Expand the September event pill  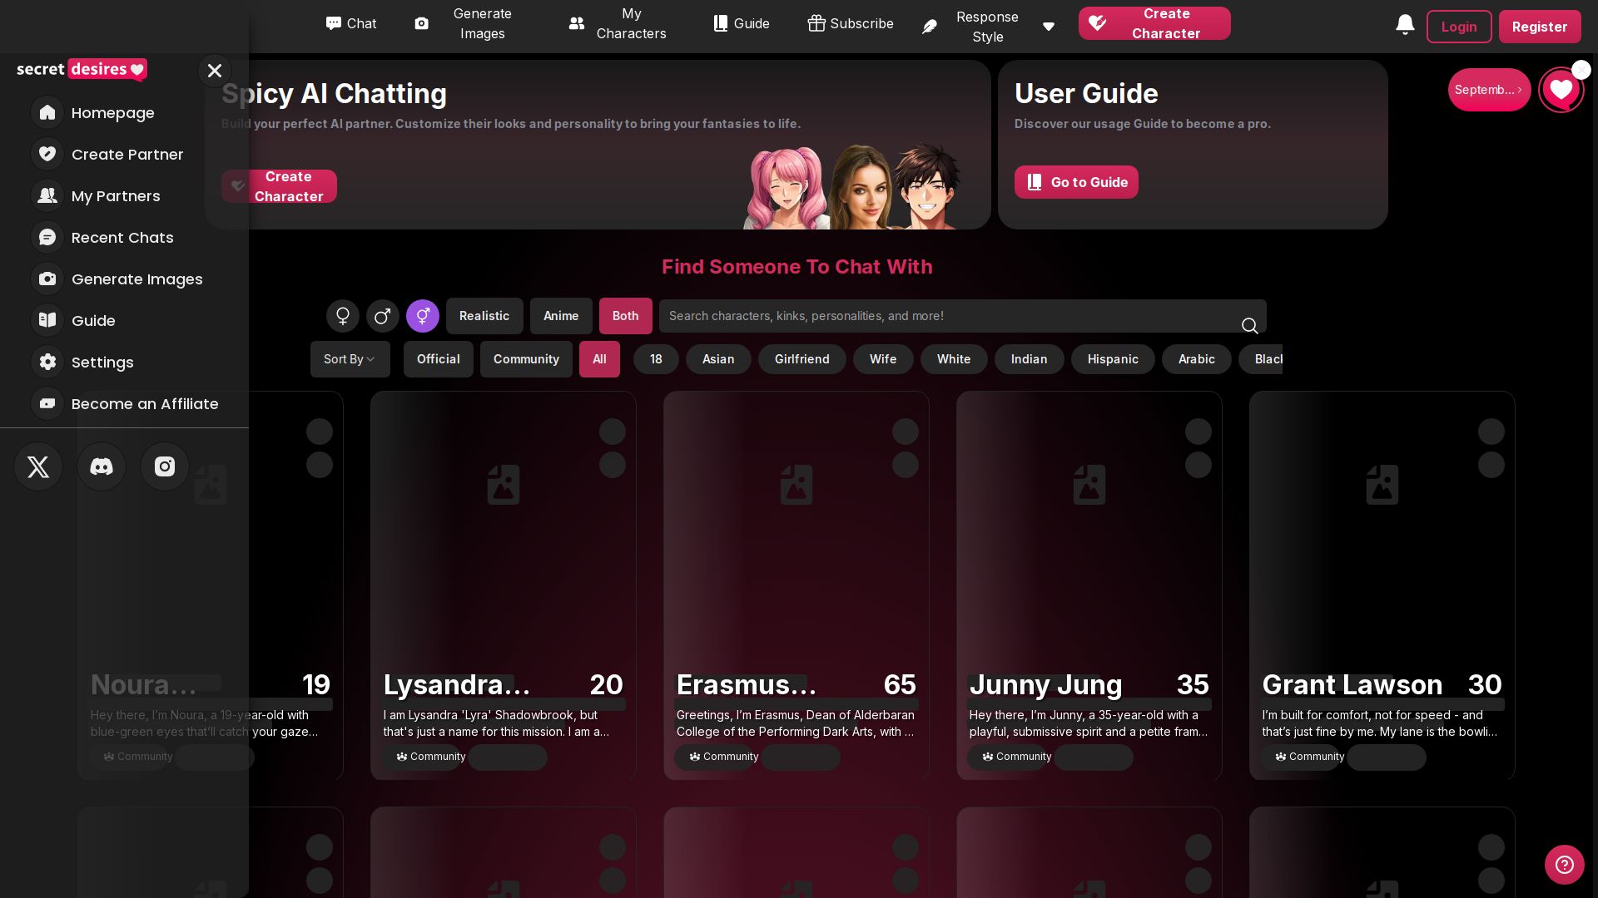[x=1489, y=90]
